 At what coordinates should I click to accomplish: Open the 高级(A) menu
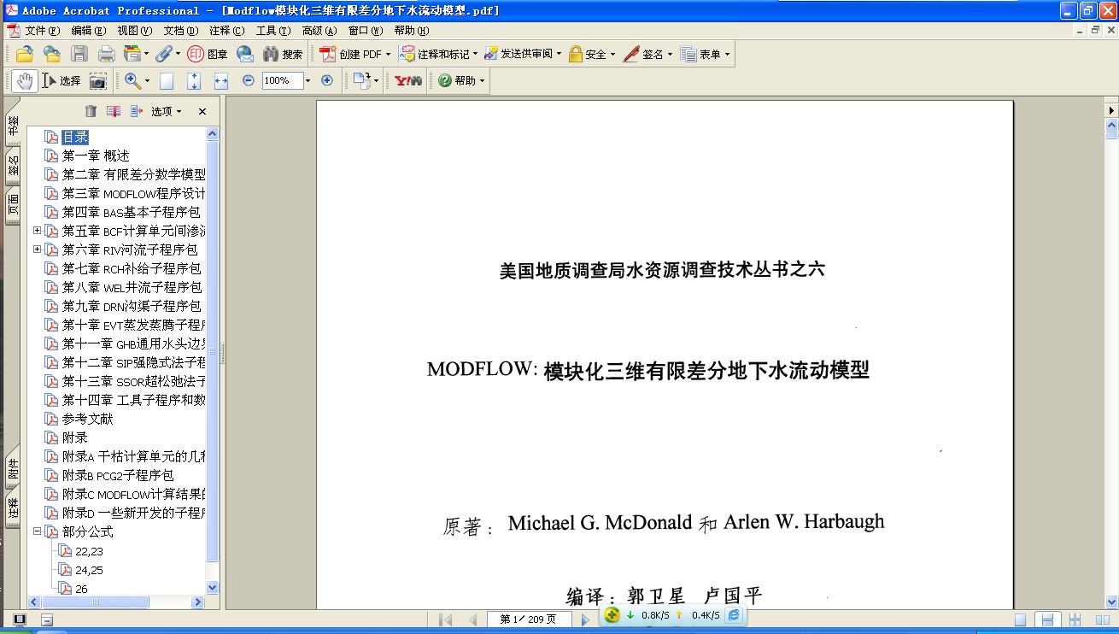click(x=319, y=31)
